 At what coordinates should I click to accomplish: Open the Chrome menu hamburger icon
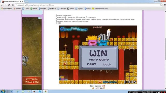pos(165,5)
